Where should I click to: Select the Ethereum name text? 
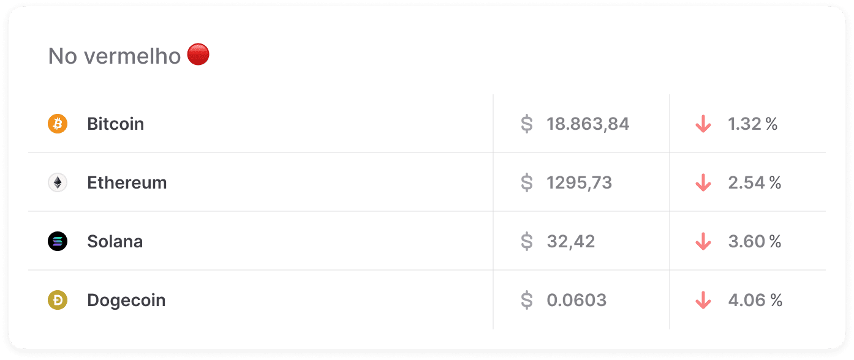[127, 182]
